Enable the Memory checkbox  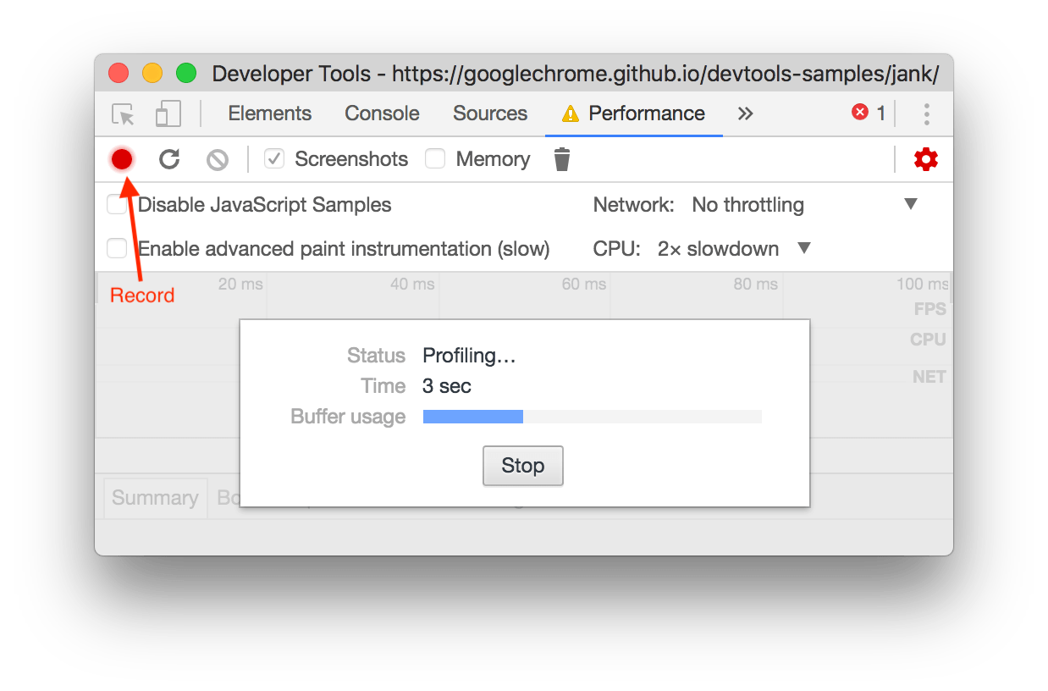(435, 158)
